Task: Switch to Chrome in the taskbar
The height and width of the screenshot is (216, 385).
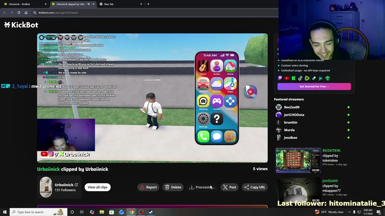Action: point(131,212)
